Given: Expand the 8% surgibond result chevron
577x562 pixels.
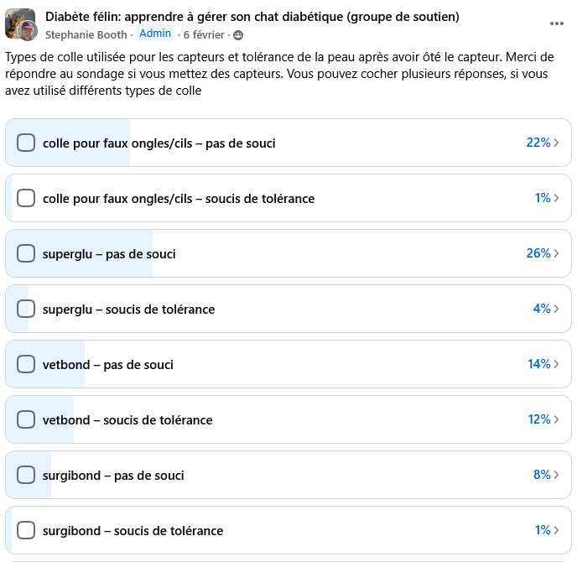Looking at the screenshot, I should (x=556, y=475).
